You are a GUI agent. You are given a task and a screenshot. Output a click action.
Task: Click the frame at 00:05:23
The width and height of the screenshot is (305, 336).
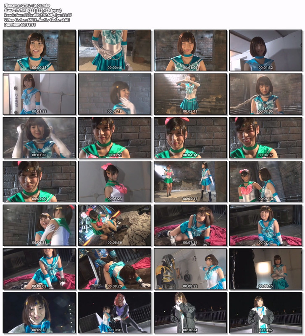[x=115, y=181]
